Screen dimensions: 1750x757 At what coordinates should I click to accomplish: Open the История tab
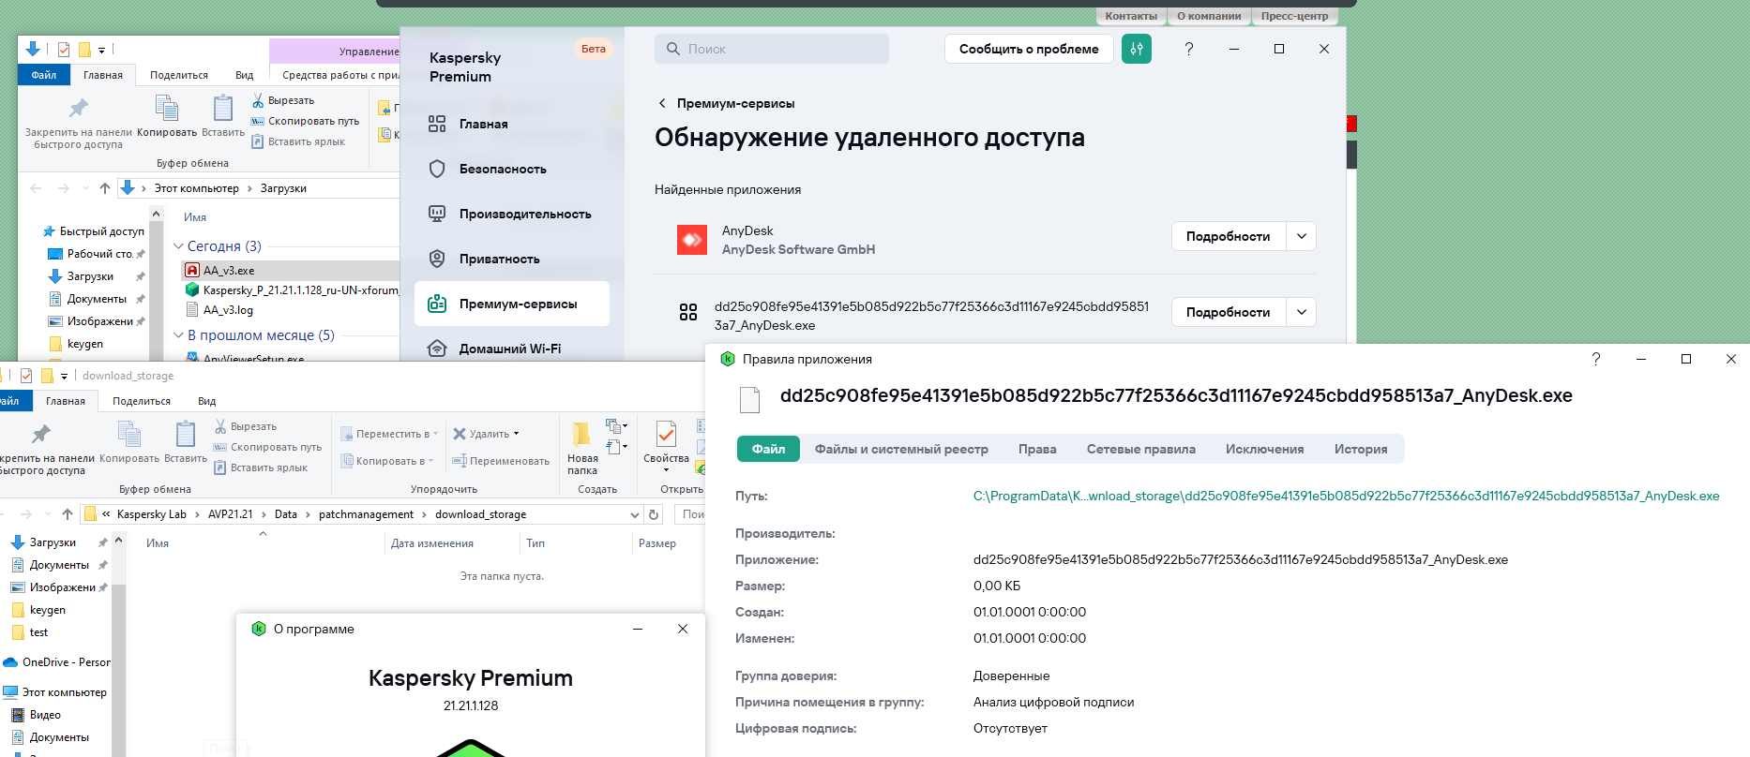pyautogui.click(x=1361, y=449)
